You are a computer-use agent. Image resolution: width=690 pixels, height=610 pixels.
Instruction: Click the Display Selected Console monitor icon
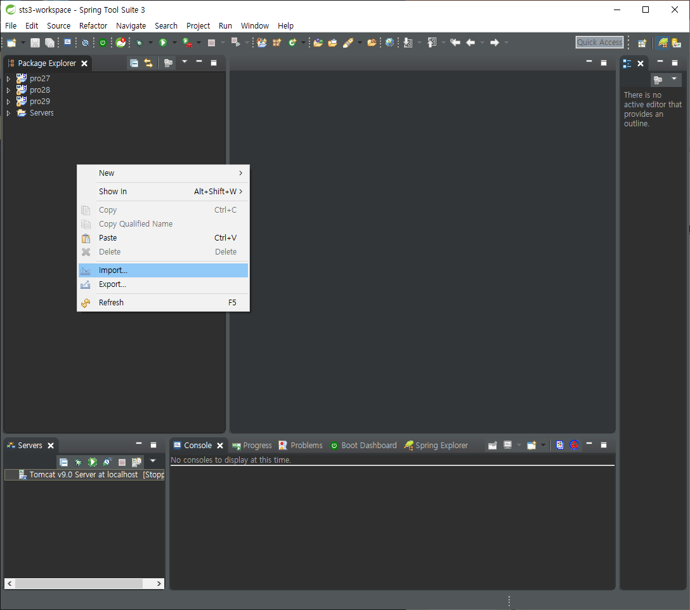coord(507,445)
